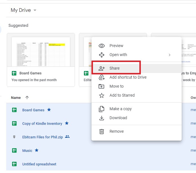Click the eye Preview icon
The image size is (196, 173).
click(102, 46)
